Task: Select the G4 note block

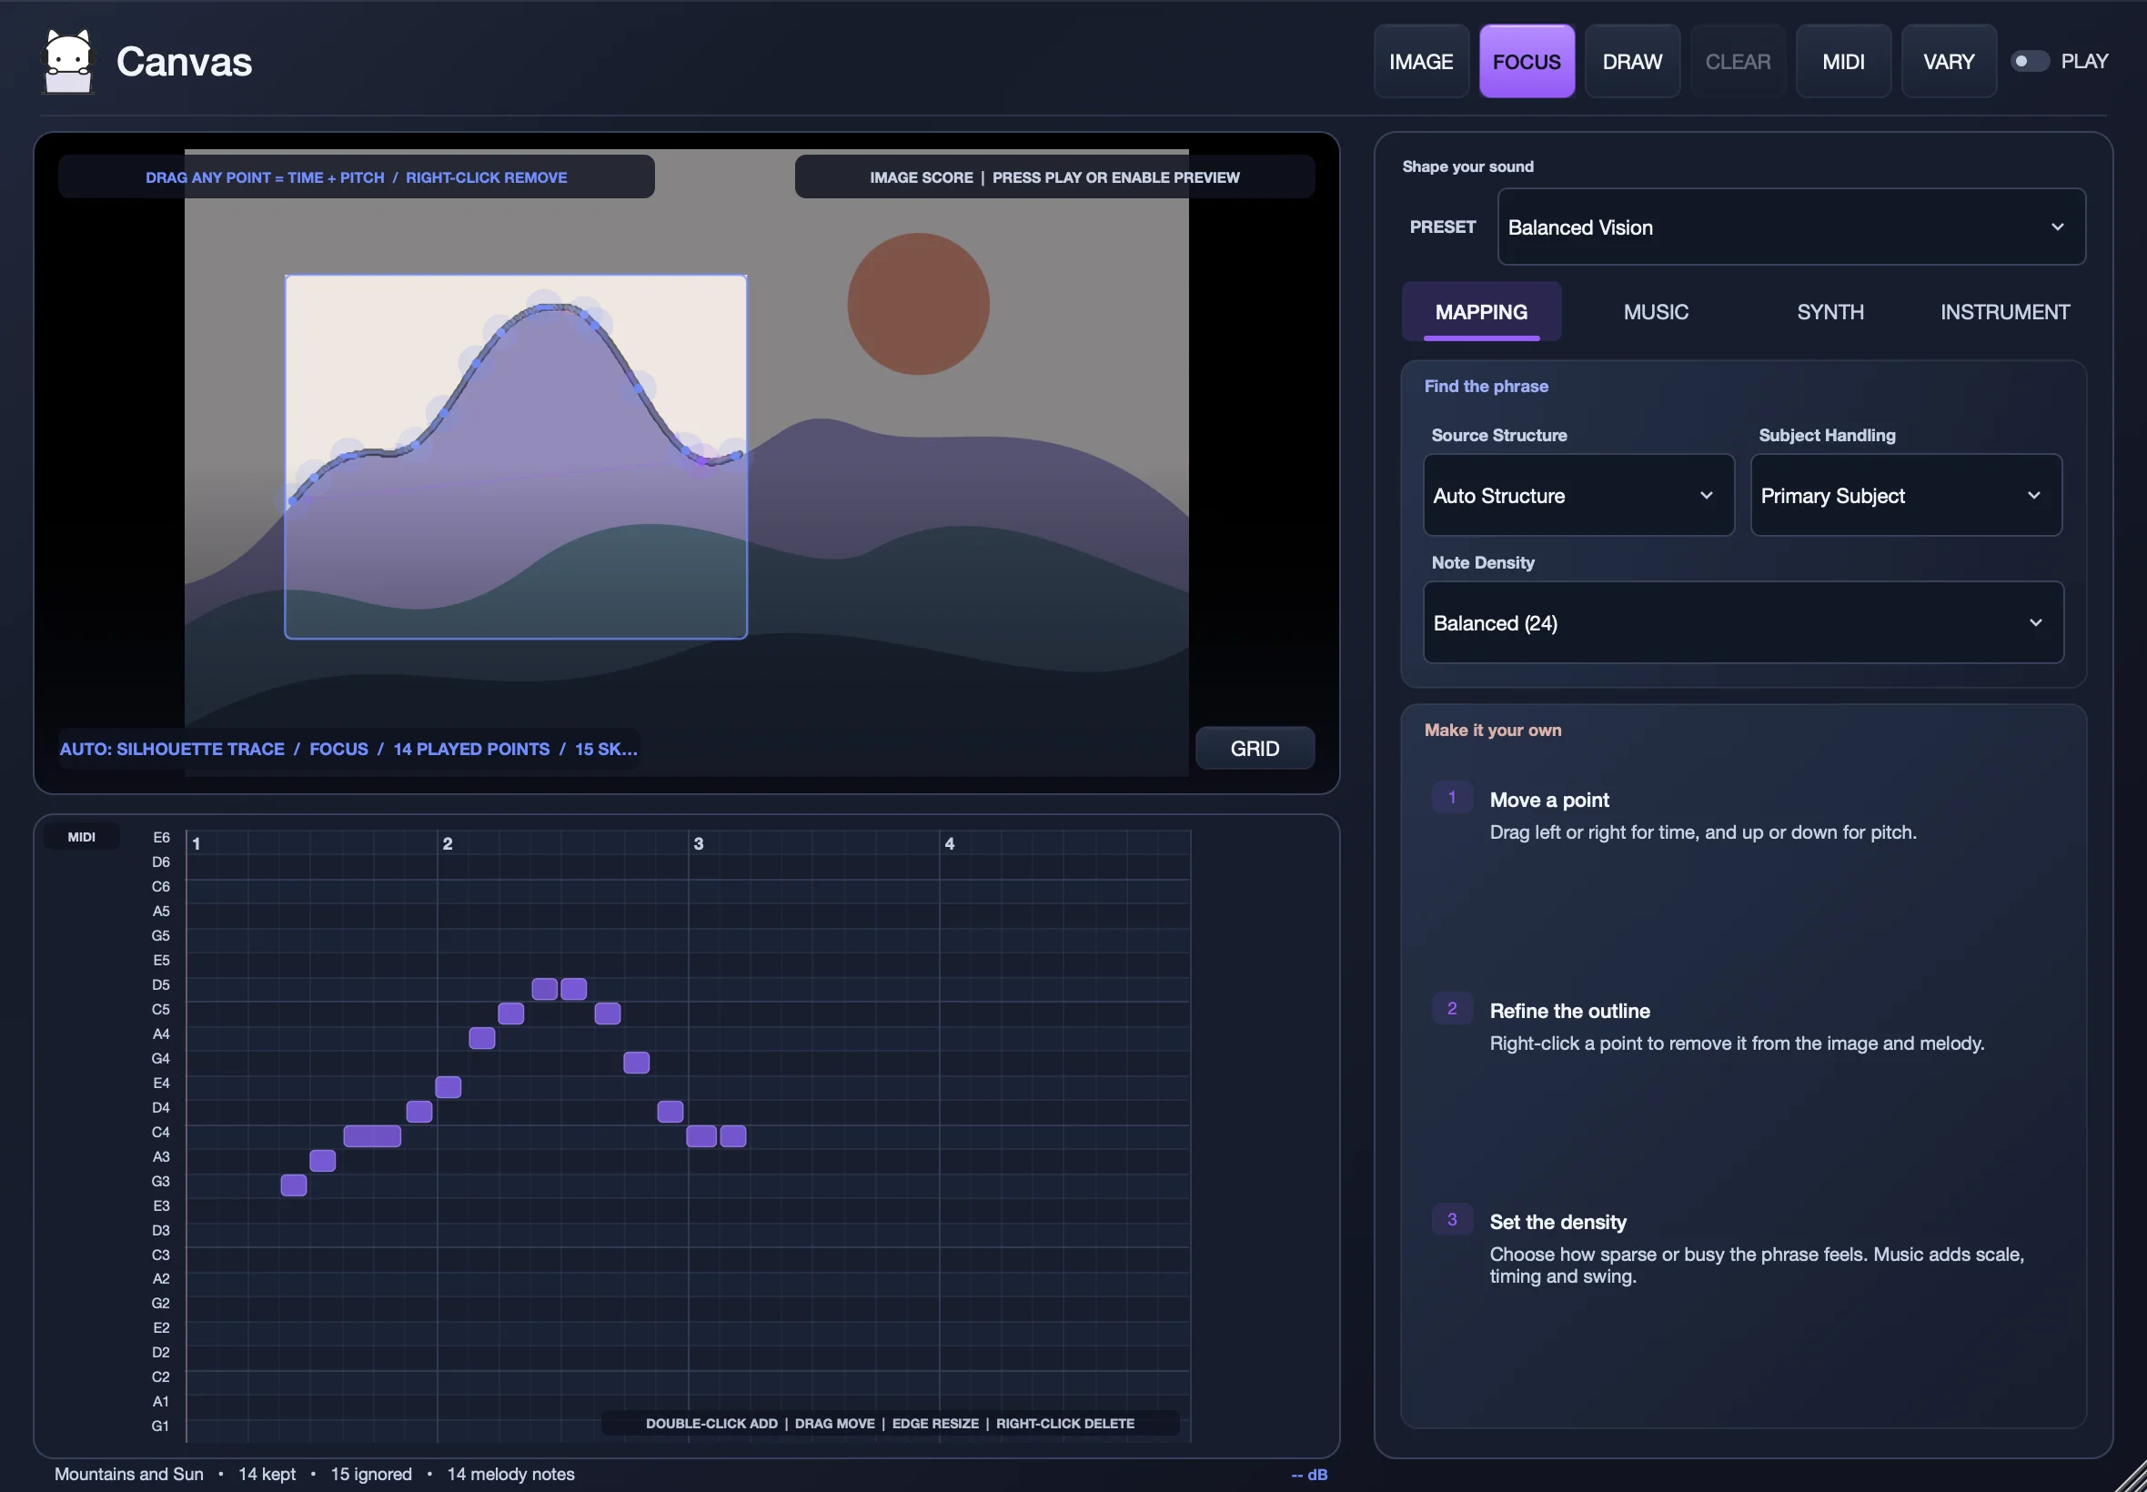Action: [637, 1062]
